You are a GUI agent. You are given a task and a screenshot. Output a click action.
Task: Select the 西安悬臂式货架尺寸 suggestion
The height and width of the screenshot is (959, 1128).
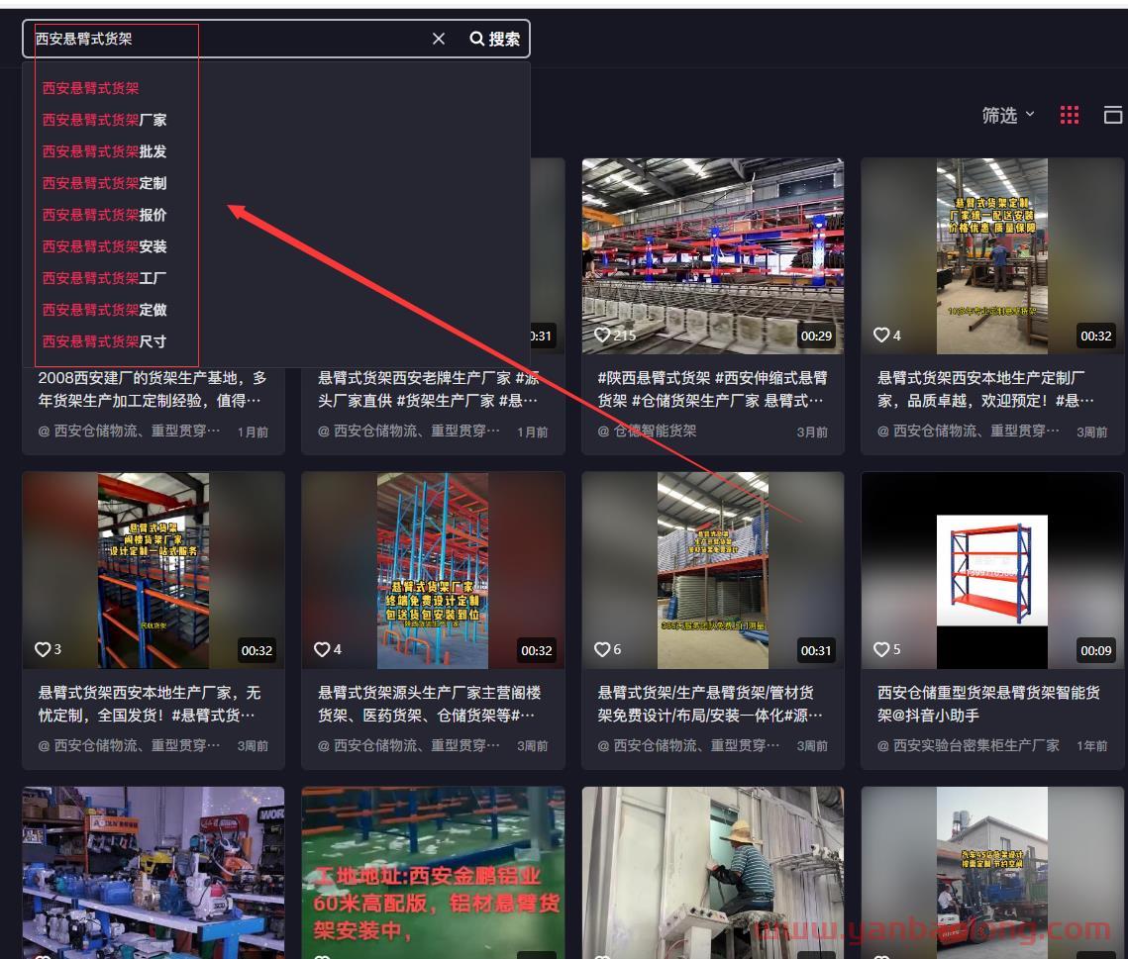(104, 341)
